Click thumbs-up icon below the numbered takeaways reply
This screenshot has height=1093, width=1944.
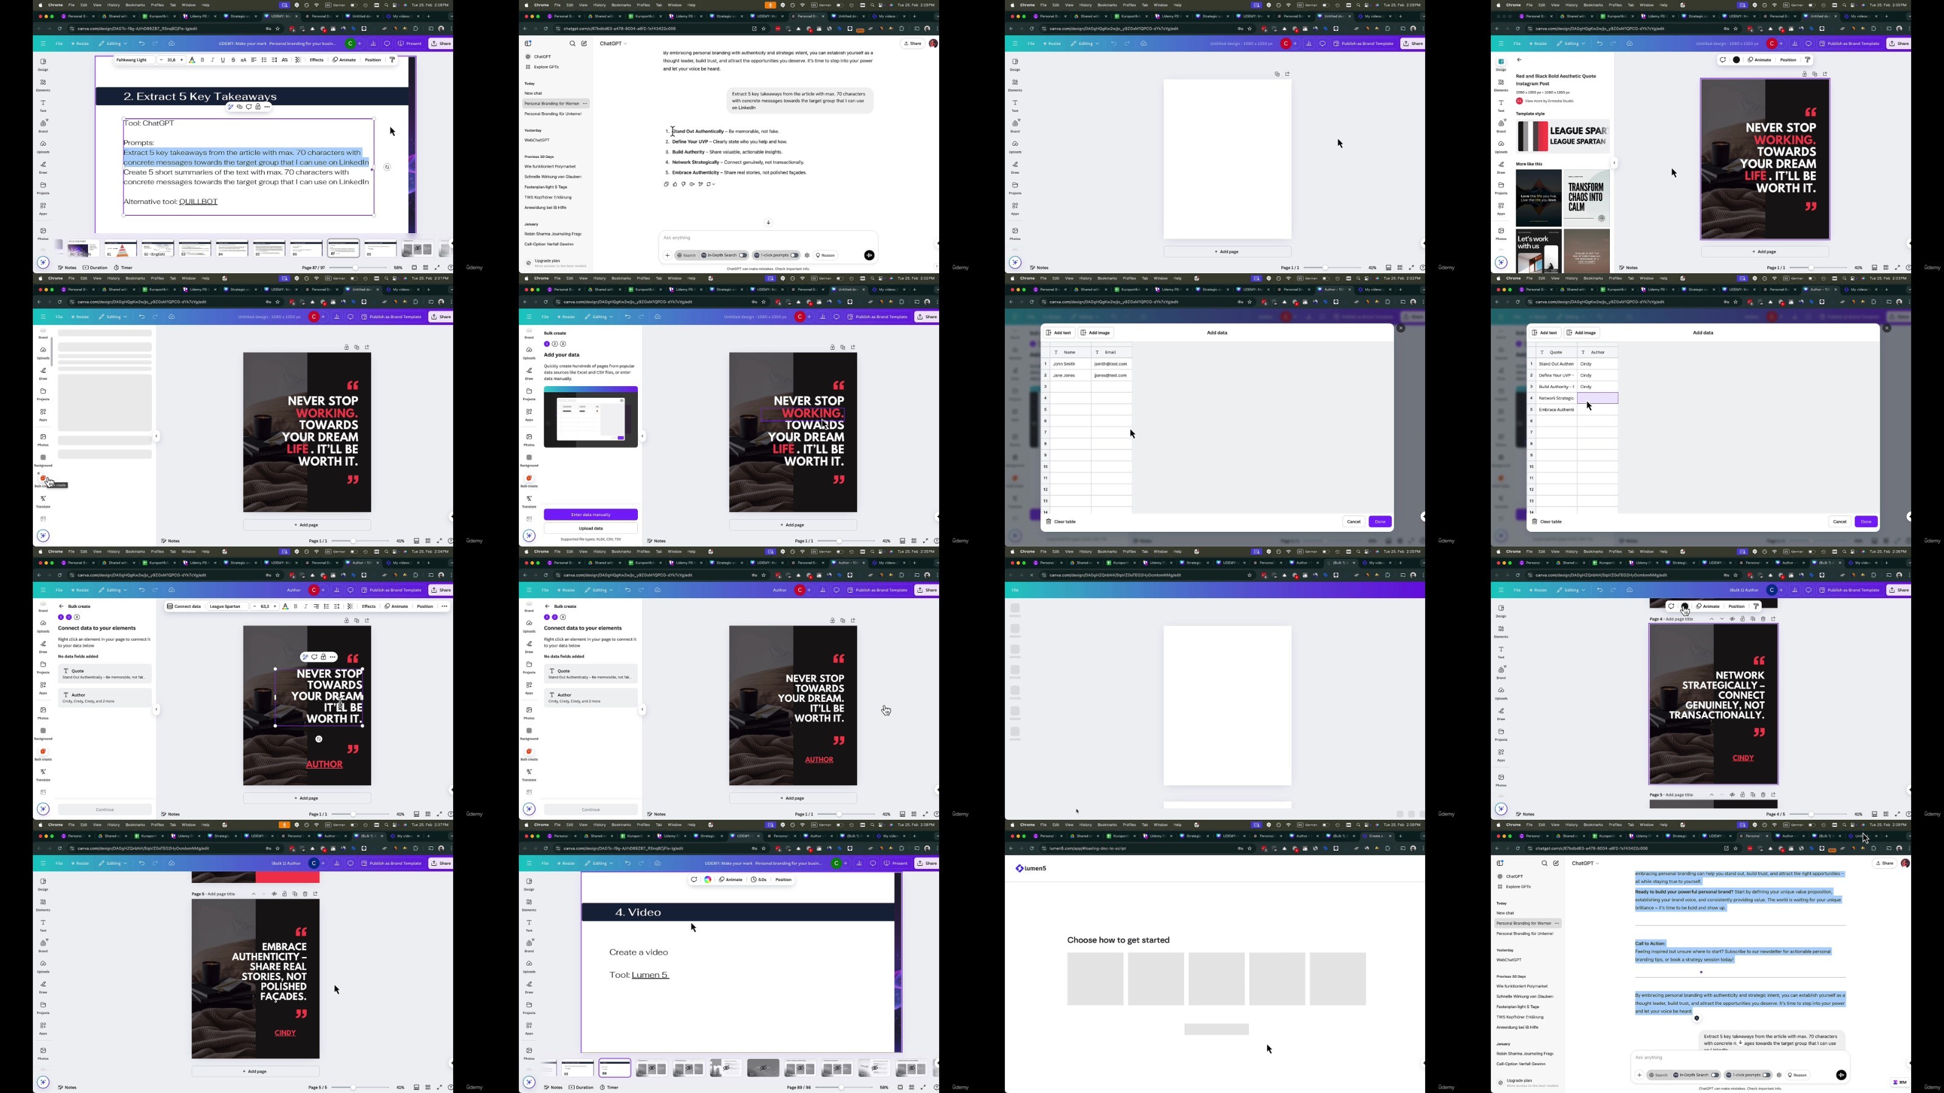[x=676, y=184]
